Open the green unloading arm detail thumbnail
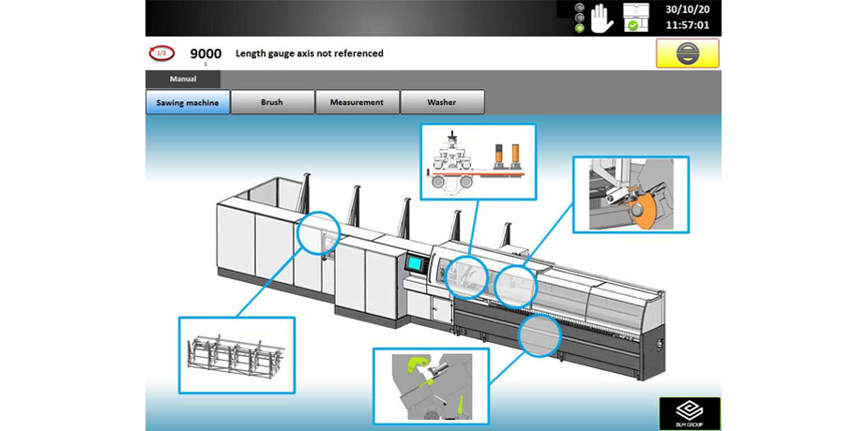This screenshot has height=431, width=867. (430, 386)
